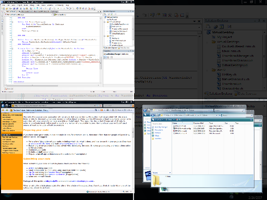Select the Code Project Submission Guidelines browser tab
The width and height of the screenshot is (267, 200).
click(x=30, y=110)
